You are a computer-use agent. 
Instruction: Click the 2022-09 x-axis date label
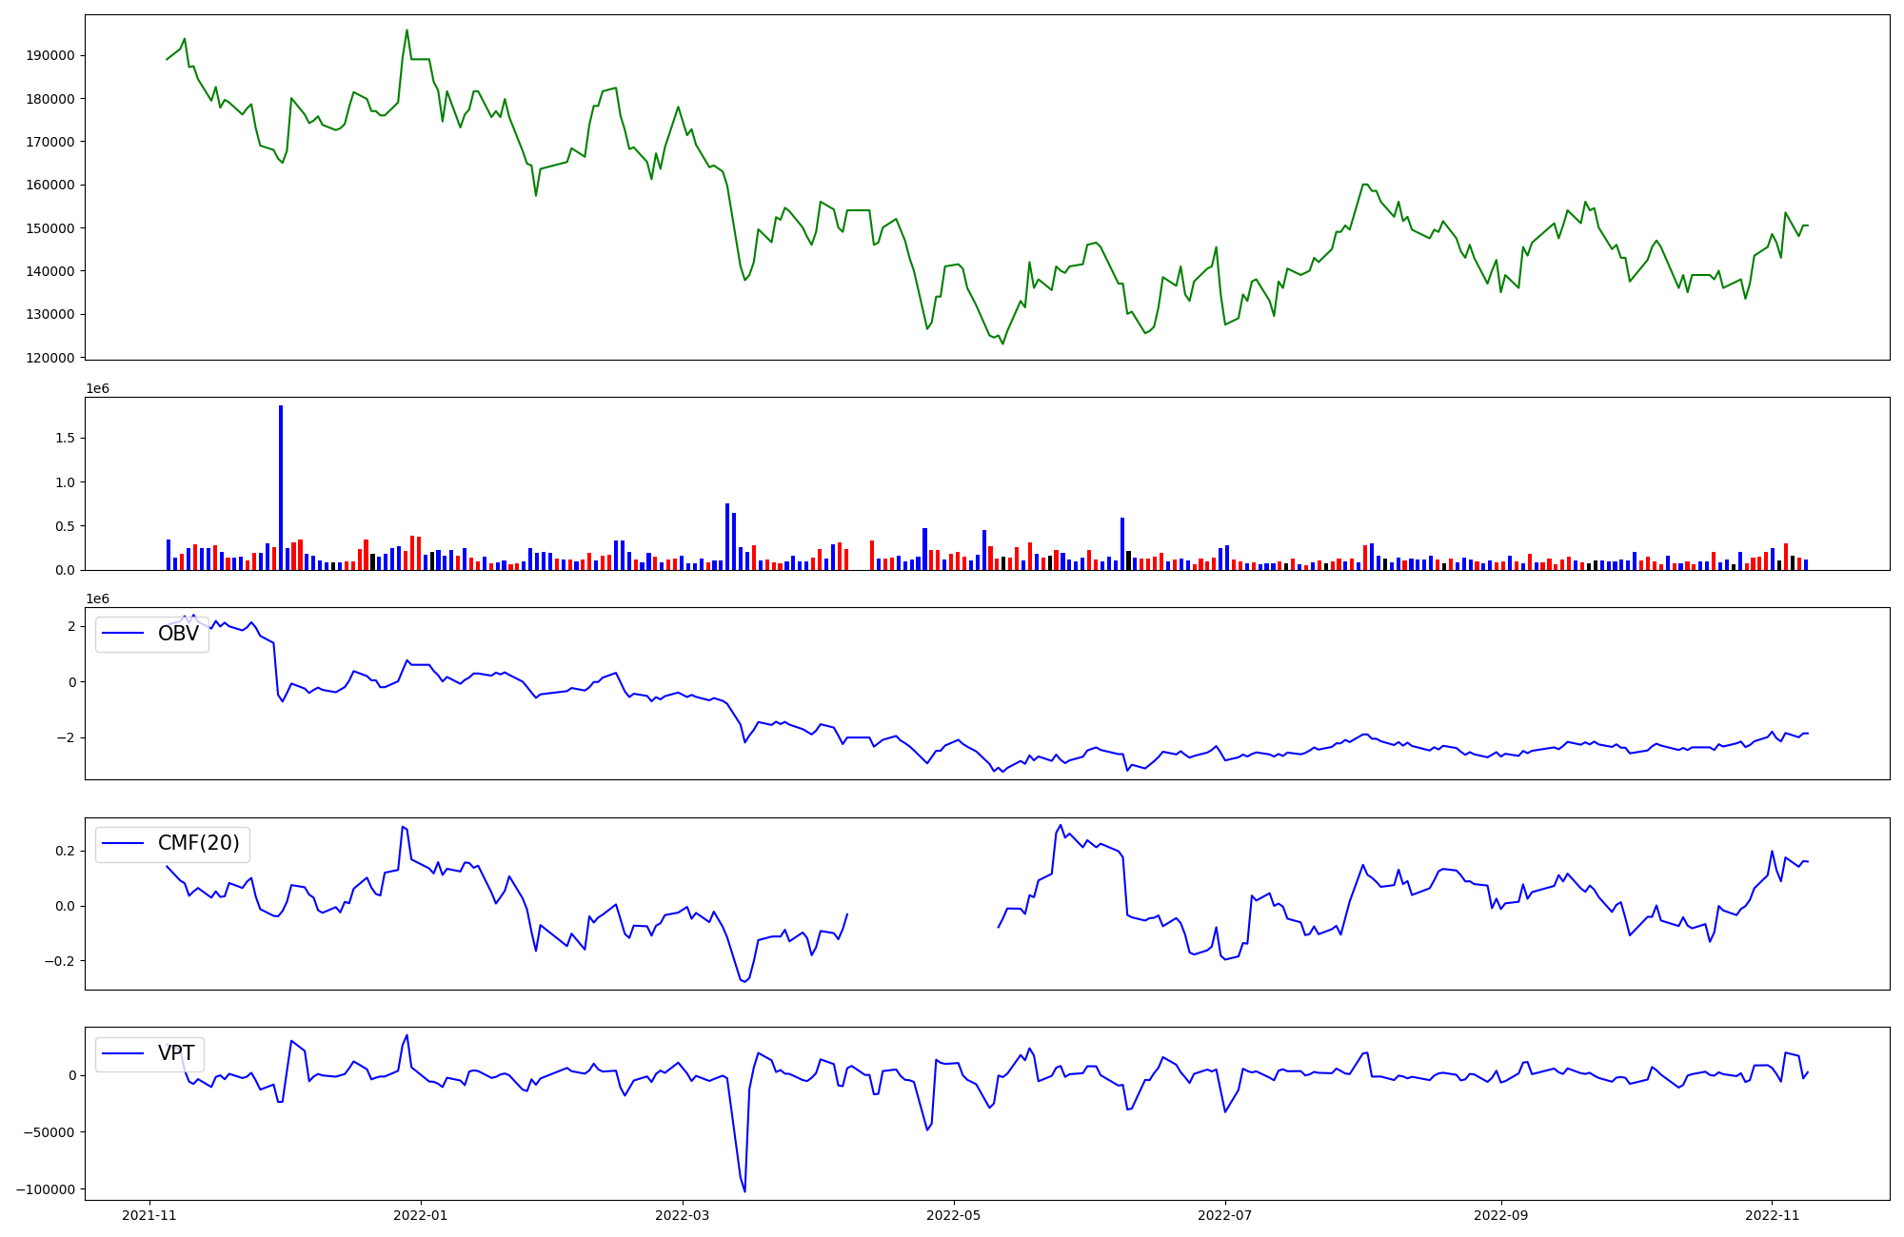[1500, 1215]
